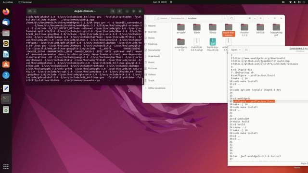308x173 pixels.
Task: Click the Files window search icon
Action: pos(231,18)
